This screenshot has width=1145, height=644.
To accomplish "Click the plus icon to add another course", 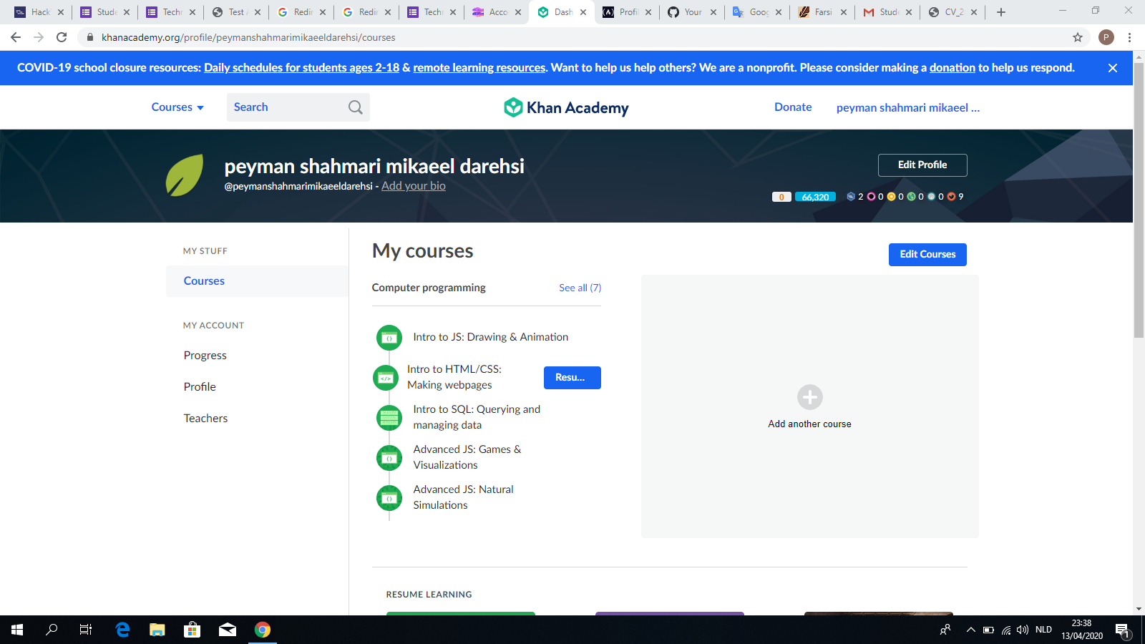I will 810,397.
